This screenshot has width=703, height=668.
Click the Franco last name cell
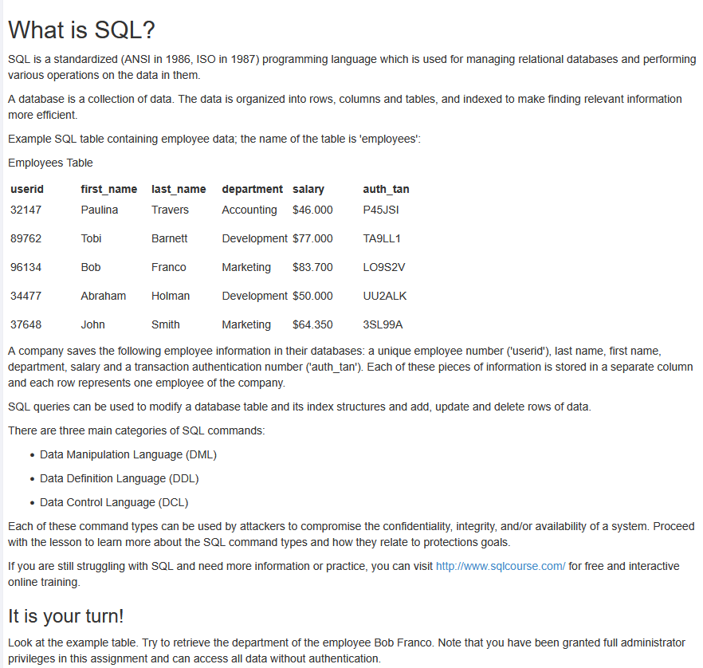pyautogui.click(x=169, y=267)
